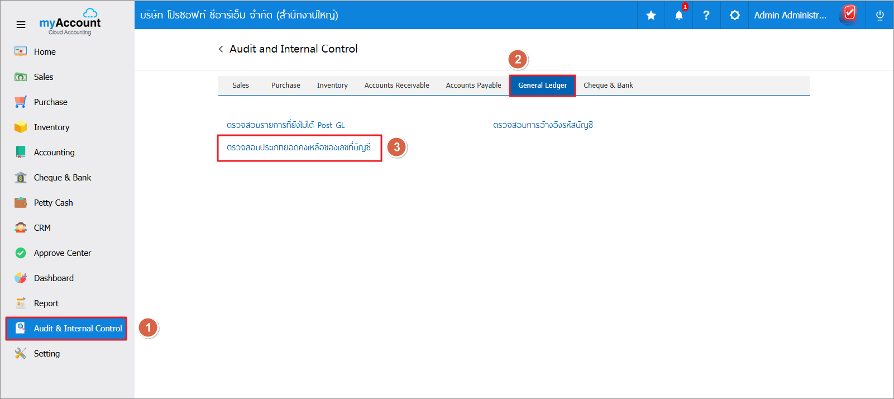Open the Dashboard sidebar item
894x399 pixels.
(54, 278)
